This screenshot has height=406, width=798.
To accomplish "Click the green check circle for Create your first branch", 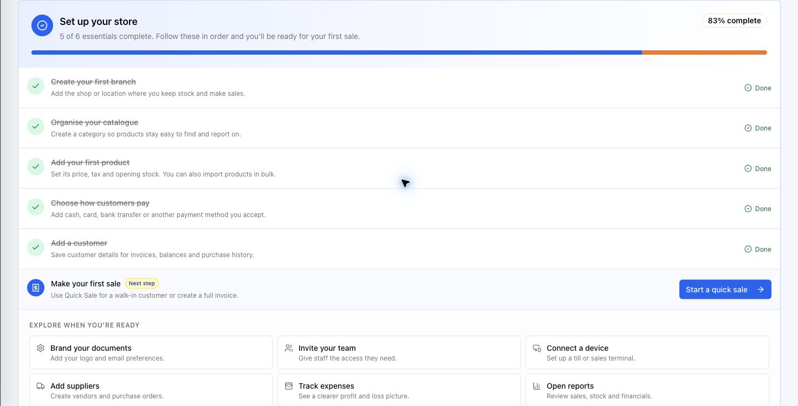I will point(36,86).
